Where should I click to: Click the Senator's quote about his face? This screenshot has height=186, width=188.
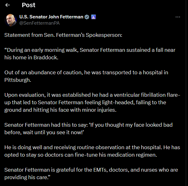[88, 129]
